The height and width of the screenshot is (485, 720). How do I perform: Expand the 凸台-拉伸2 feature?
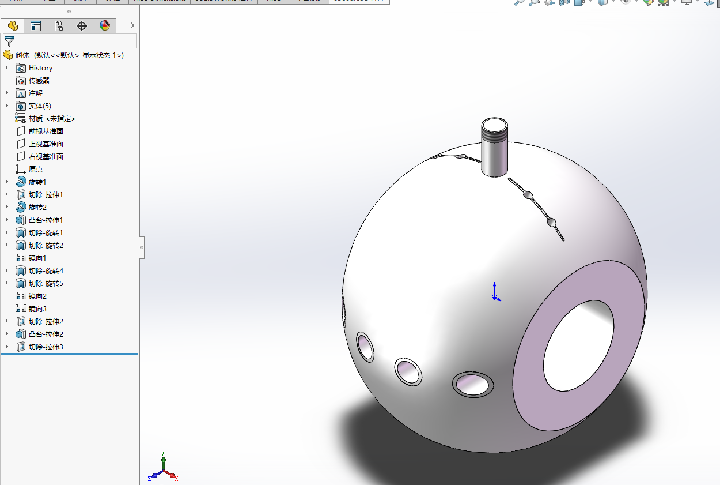(x=7, y=334)
